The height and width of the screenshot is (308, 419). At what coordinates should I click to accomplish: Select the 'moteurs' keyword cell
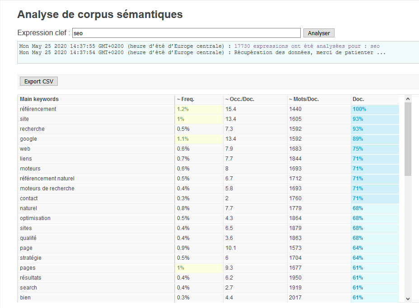point(96,169)
